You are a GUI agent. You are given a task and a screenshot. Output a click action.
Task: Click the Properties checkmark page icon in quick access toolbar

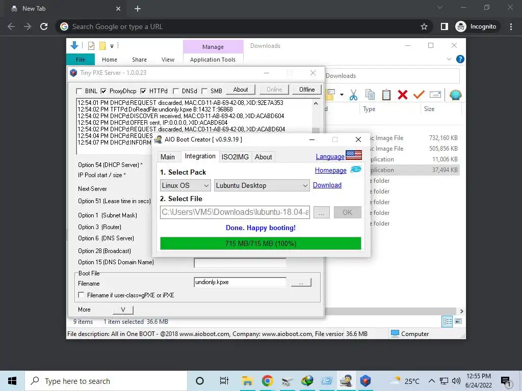[91, 46]
